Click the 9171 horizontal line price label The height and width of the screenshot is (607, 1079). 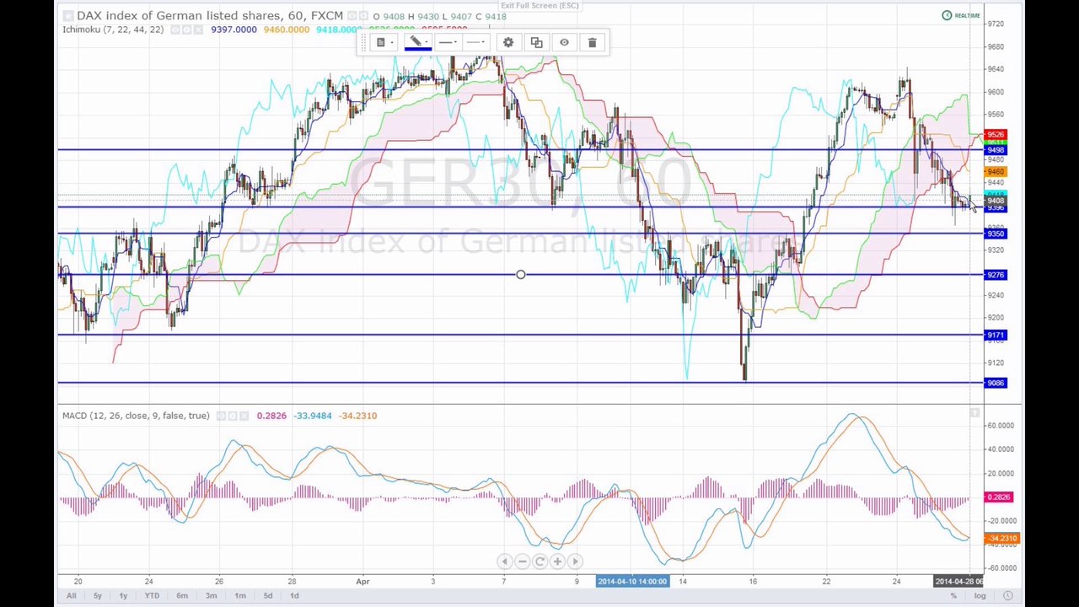tap(996, 336)
